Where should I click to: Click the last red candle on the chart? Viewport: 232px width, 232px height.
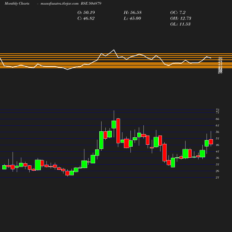click(211, 142)
